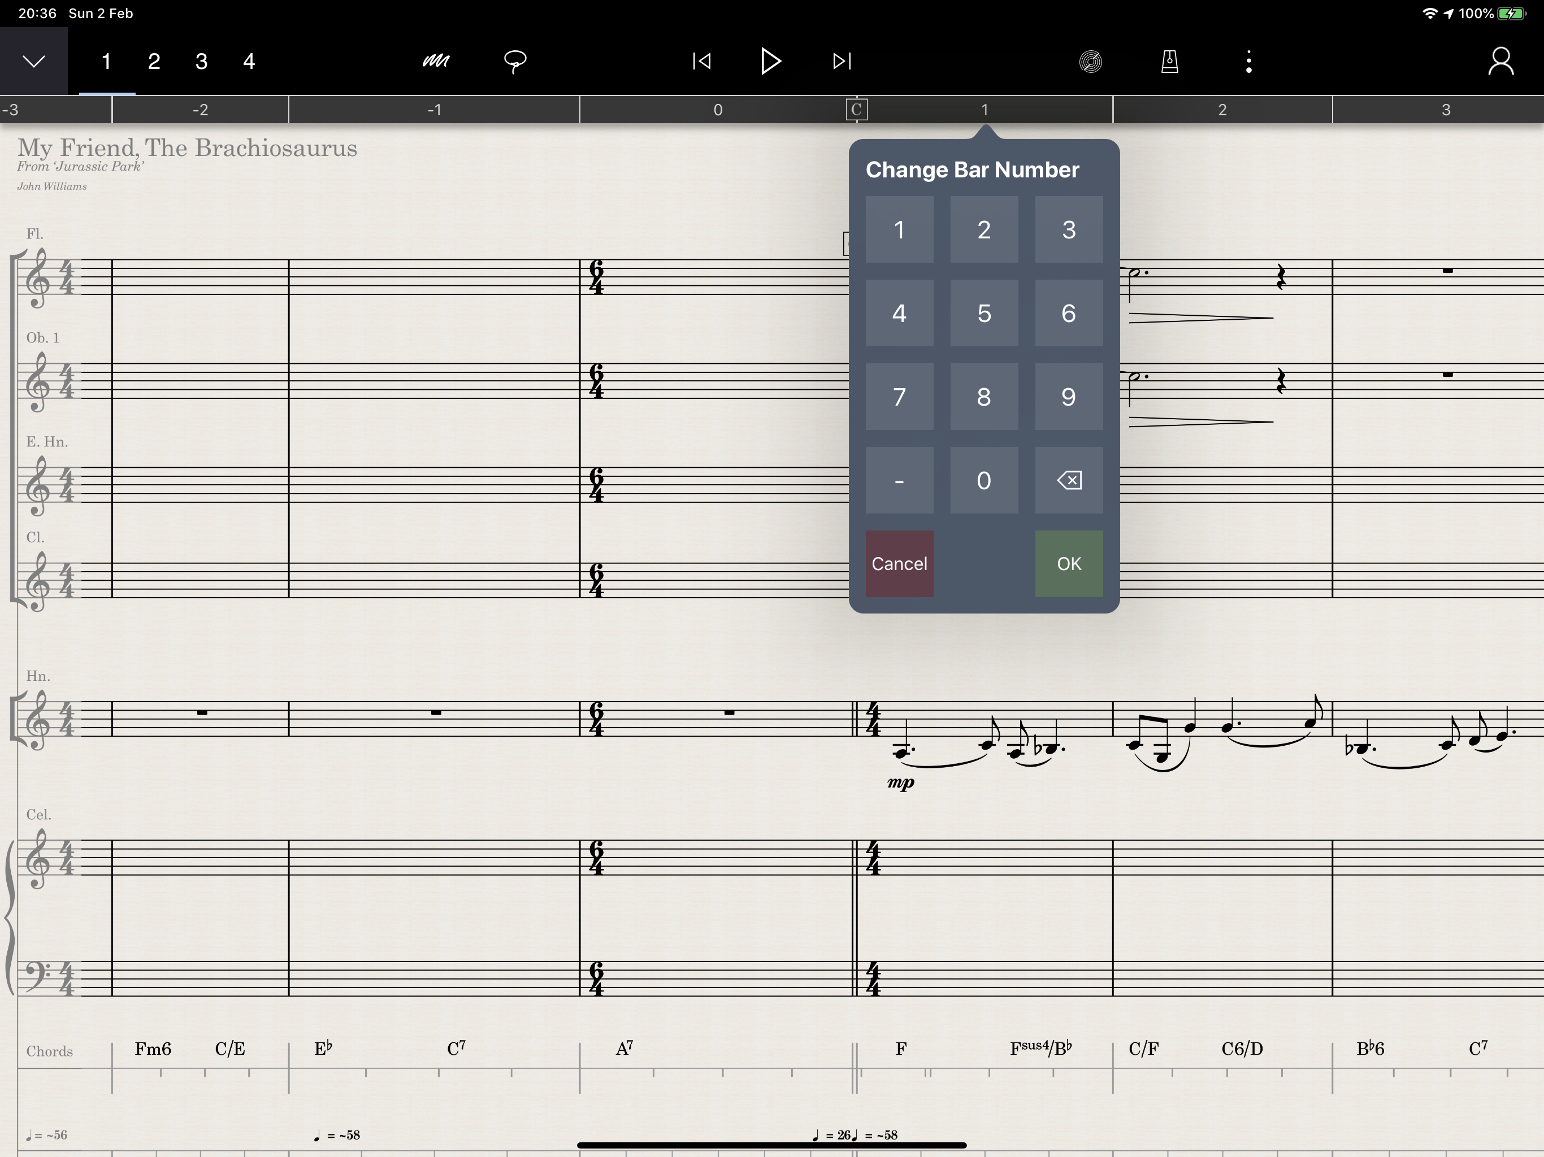Select the Hn. instrument label
Image resolution: width=1544 pixels, height=1157 pixels.
point(38,676)
